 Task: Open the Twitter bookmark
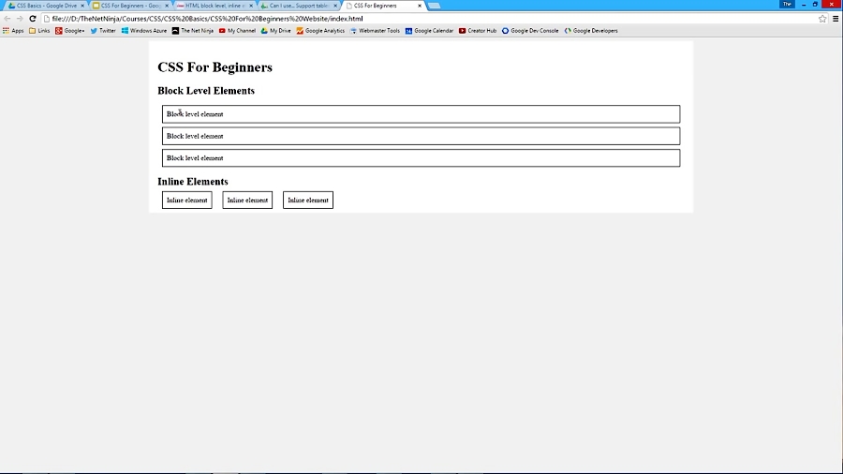[103, 31]
